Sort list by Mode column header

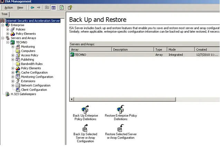pyautogui.click(x=181, y=50)
